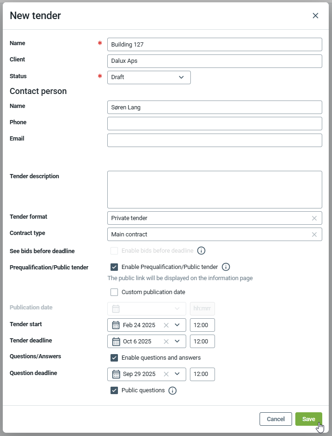Edit contact Name field Søren Lang
332x436 pixels.
(215, 107)
